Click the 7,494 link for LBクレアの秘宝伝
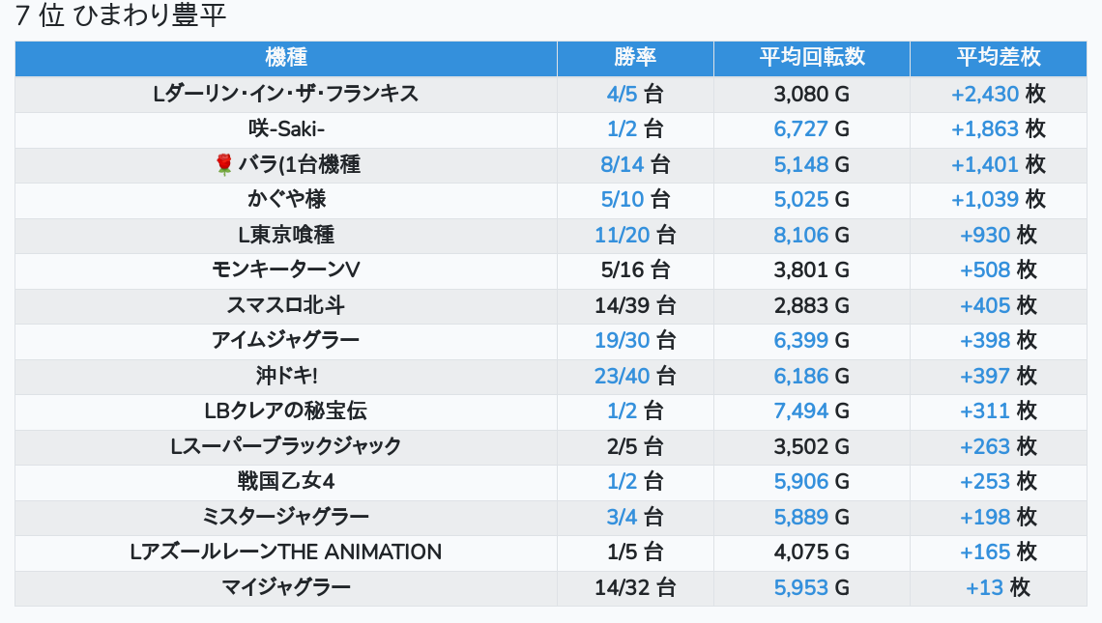 point(801,411)
